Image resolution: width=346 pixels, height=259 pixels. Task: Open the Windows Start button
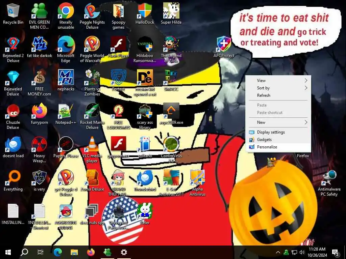[x=8, y=252]
